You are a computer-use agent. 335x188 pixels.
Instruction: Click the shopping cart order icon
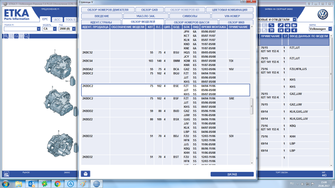click(x=272, y=30)
